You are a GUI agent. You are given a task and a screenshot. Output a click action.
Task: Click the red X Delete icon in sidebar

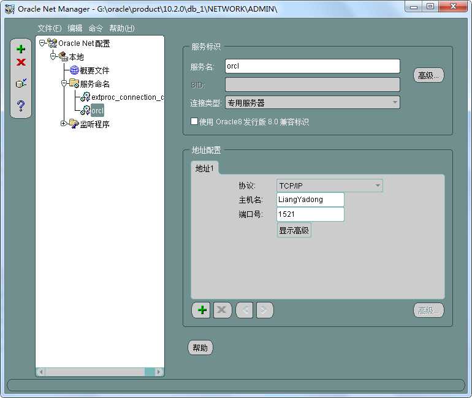[x=21, y=62]
